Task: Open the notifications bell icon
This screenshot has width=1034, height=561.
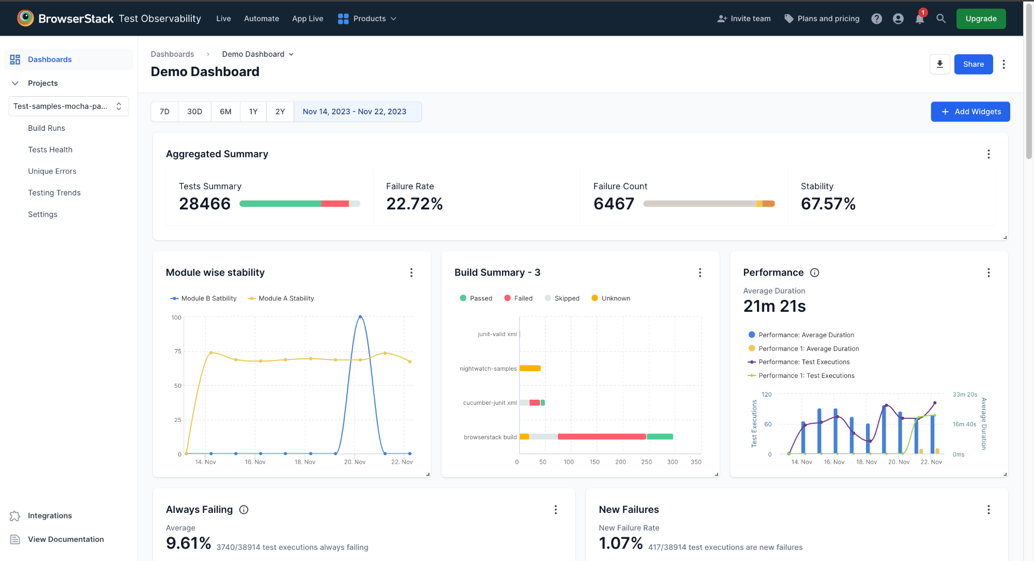Action: tap(919, 19)
